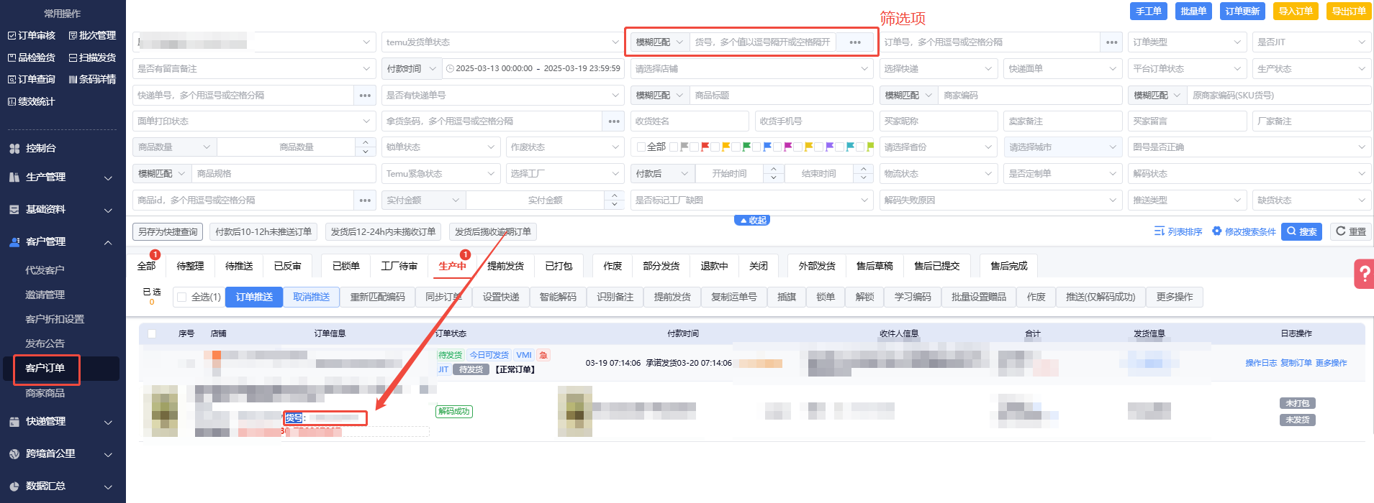Click the 操作日志 link in order row
This screenshot has height=503, width=1374.
click(1261, 363)
